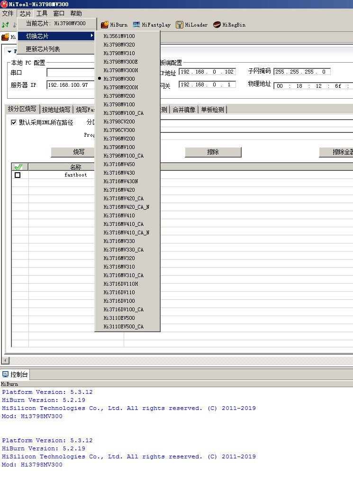
Task: Click the 擦除 erase button
Action: pyautogui.click(x=213, y=152)
